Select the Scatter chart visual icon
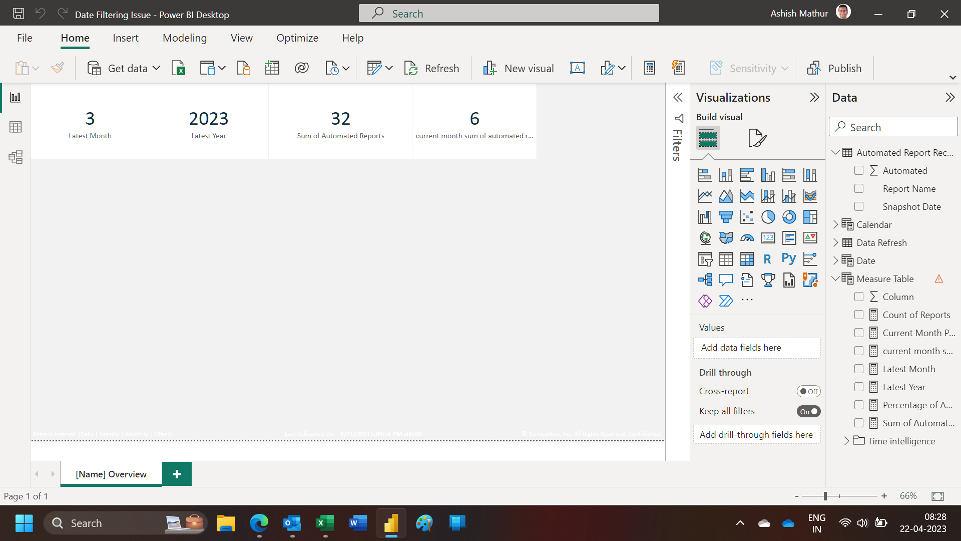 pos(747,217)
